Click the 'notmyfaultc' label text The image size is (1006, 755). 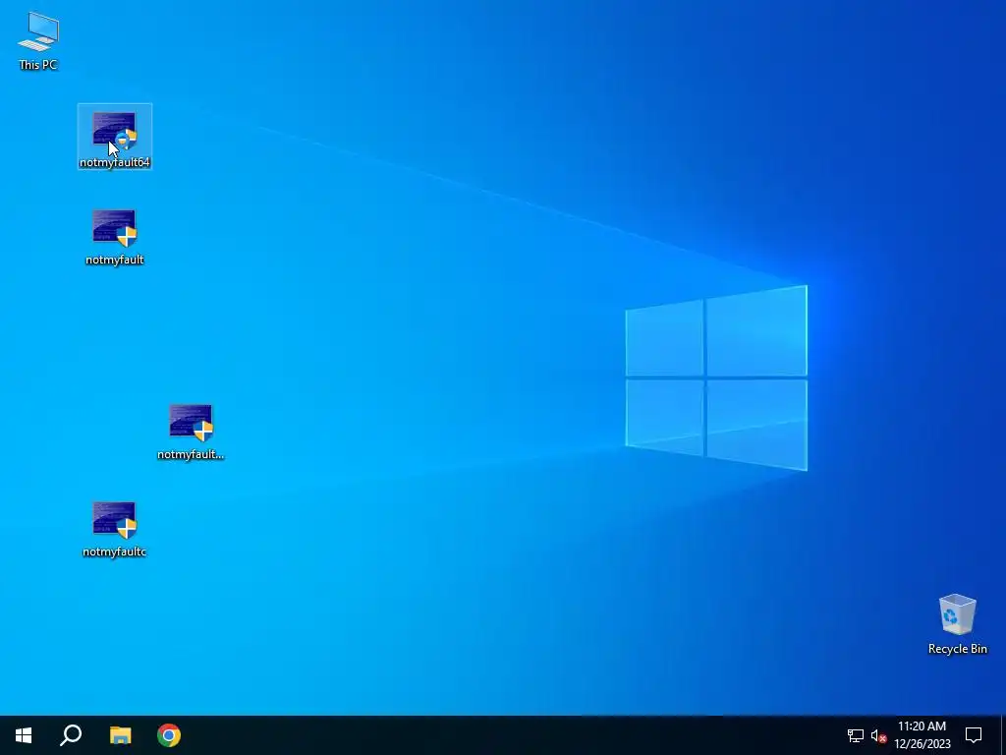[x=114, y=552]
